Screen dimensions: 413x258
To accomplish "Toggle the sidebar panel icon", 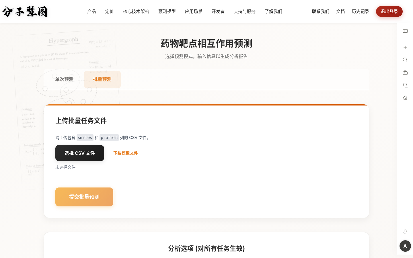I will (405, 31).
